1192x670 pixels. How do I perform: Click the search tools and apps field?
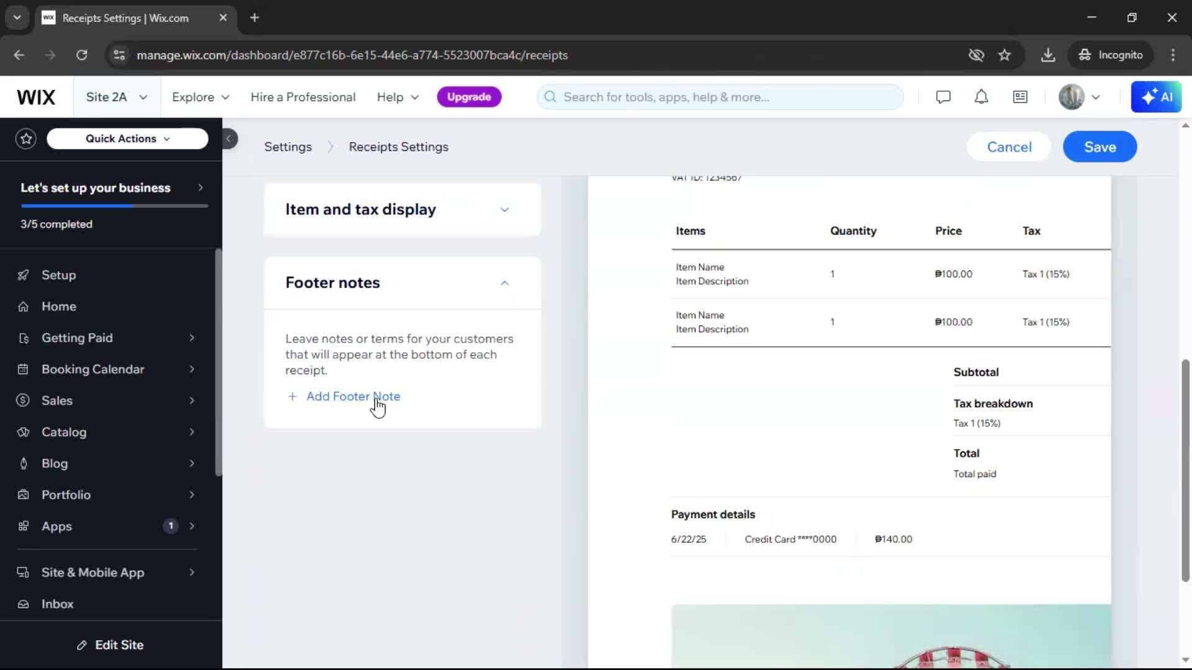[720, 97]
